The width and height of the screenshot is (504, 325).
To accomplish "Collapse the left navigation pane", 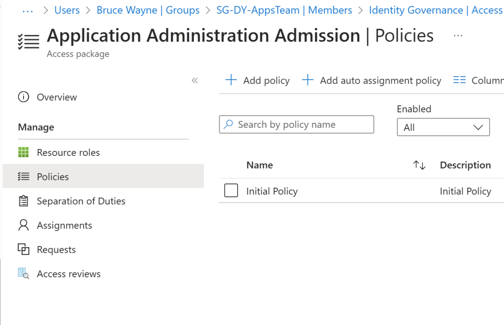I will click(194, 80).
